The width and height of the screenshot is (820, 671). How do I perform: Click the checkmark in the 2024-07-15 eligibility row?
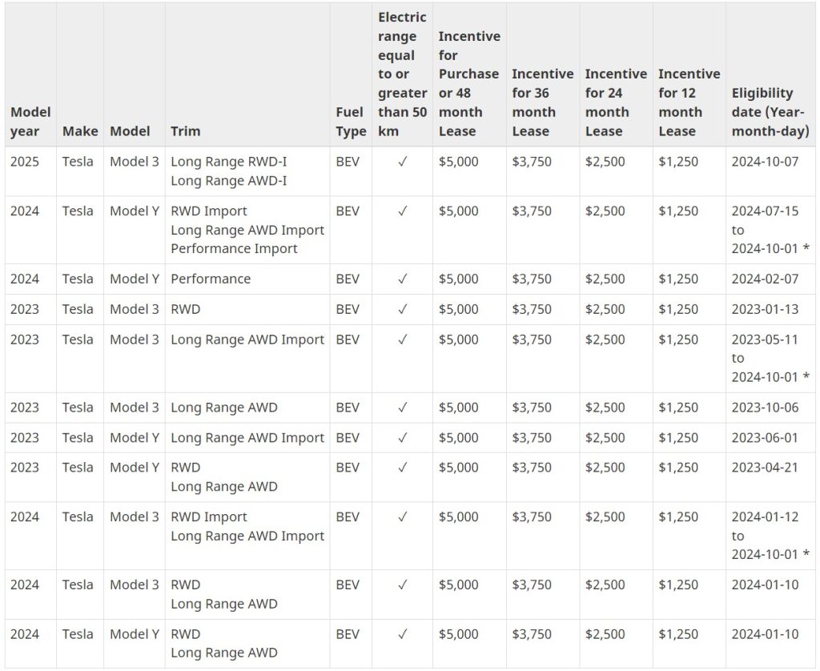tap(402, 211)
